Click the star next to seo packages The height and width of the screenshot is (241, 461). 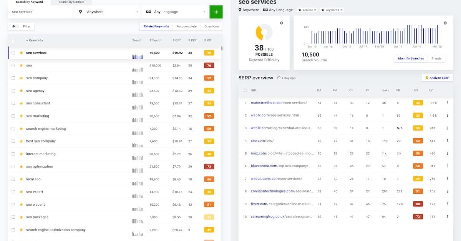(x=22, y=217)
